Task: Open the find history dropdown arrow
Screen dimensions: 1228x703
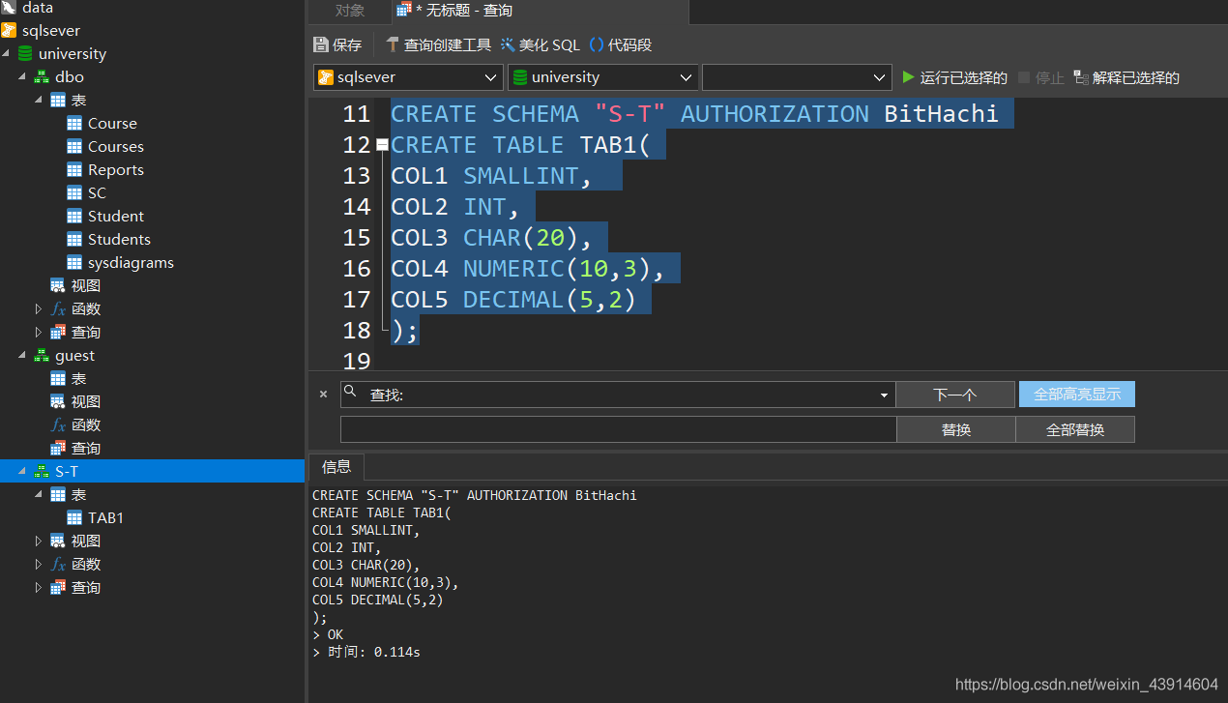Action: pyautogui.click(x=884, y=395)
